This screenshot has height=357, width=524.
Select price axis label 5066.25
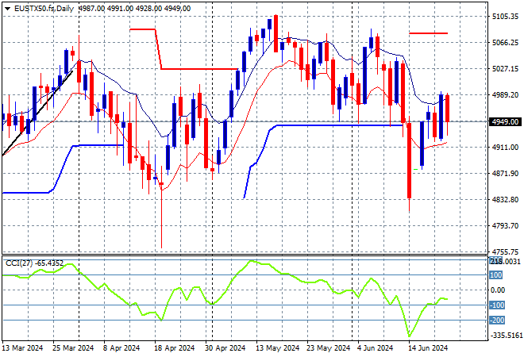[505, 42]
